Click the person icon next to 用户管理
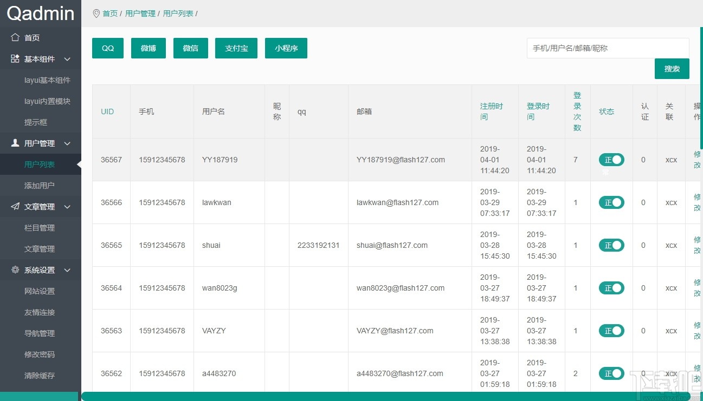This screenshot has width=703, height=401. coord(15,143)
